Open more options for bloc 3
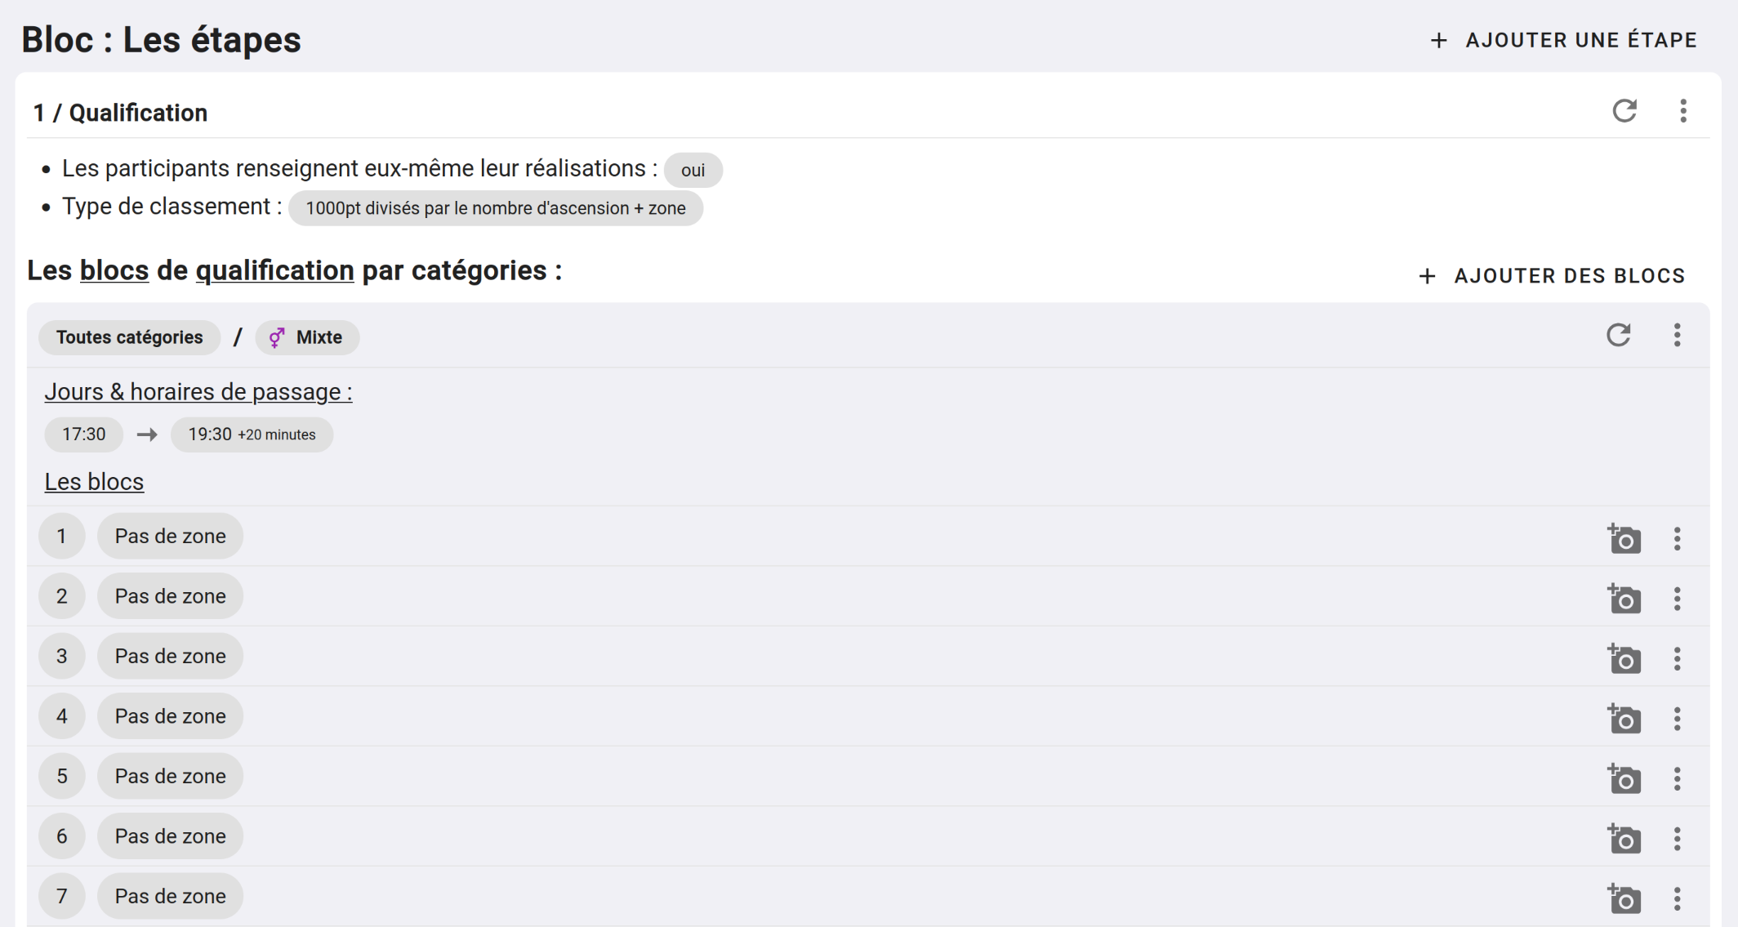The width and height of the screenshot is (1738, 927). click(x=1677, y=659)
